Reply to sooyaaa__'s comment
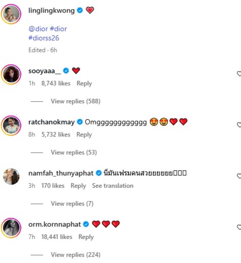241x263 pixels. 84,84
